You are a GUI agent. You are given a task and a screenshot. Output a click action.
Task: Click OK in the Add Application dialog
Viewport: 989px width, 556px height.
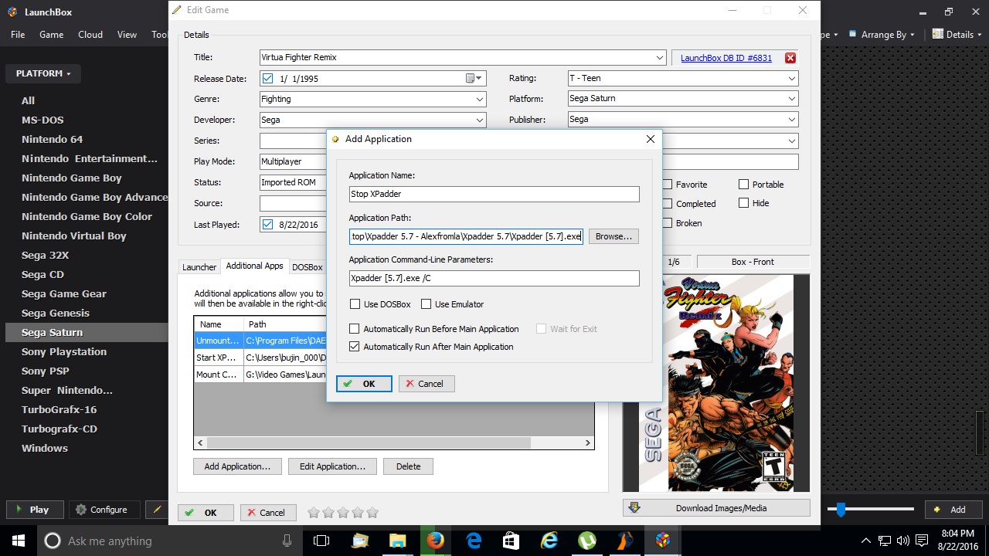tap(364, 384)
